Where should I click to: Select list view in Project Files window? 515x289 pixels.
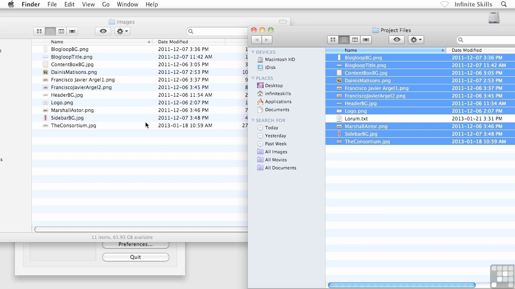click(344, 40)
